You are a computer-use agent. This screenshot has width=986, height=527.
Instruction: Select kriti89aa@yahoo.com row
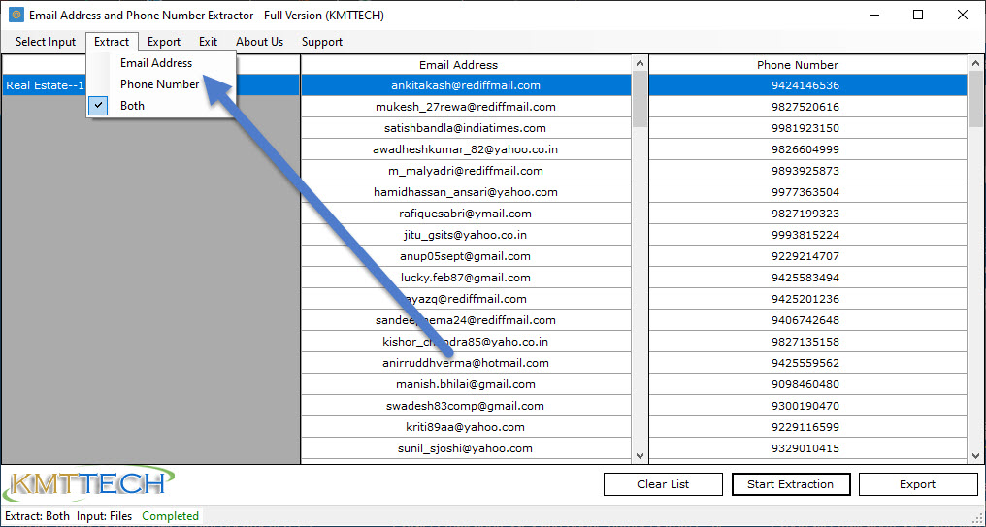[466, 428]
